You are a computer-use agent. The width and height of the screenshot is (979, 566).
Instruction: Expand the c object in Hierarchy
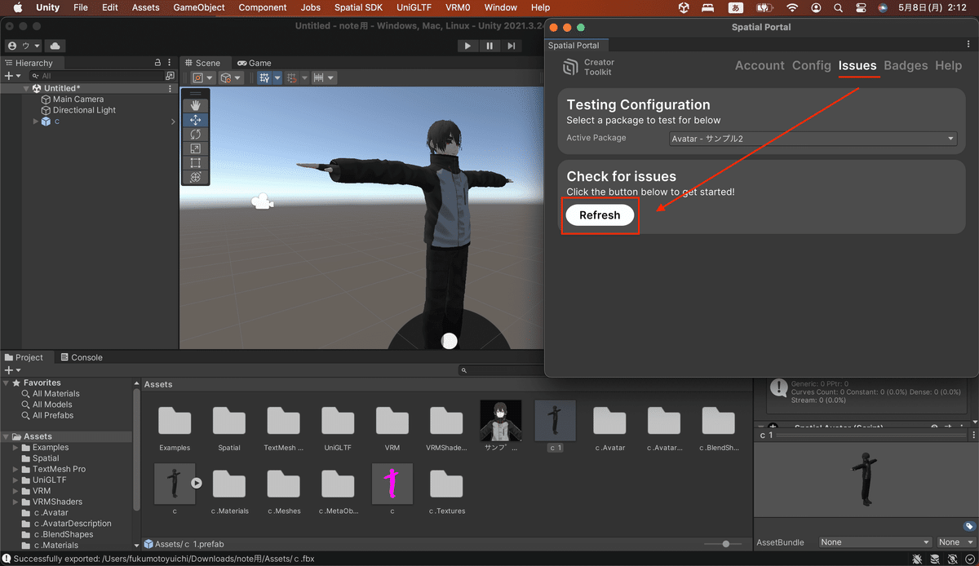coord(36,122)
